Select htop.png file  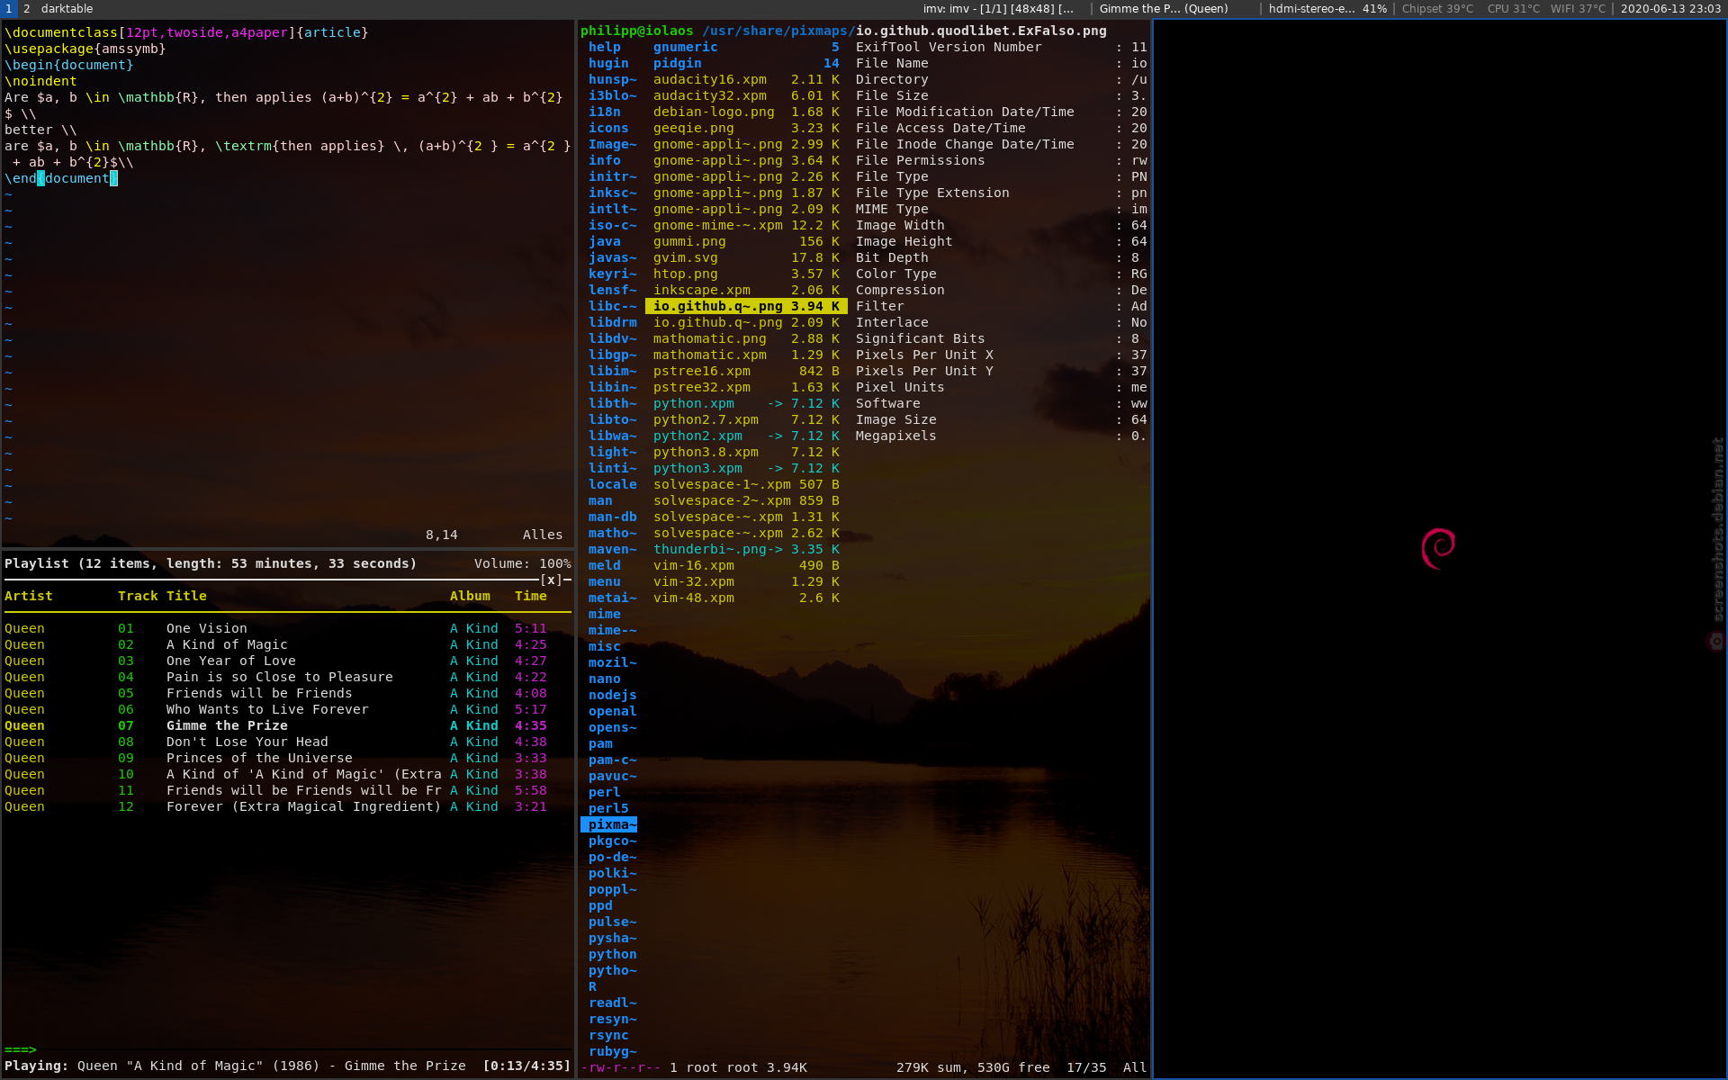pyautogui.click(x=746, y=274)
